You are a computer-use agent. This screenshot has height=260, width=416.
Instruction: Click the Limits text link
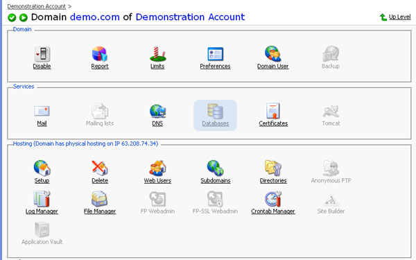(157, 66)
